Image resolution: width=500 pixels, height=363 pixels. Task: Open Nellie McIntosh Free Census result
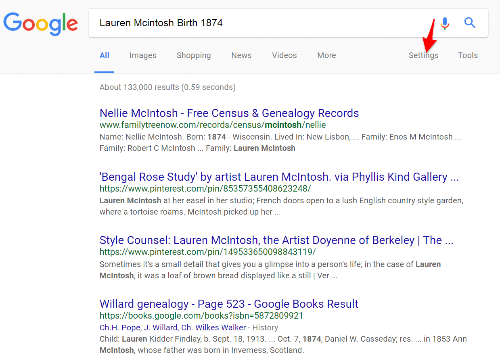pyautogui.click(x=229, y=113)
